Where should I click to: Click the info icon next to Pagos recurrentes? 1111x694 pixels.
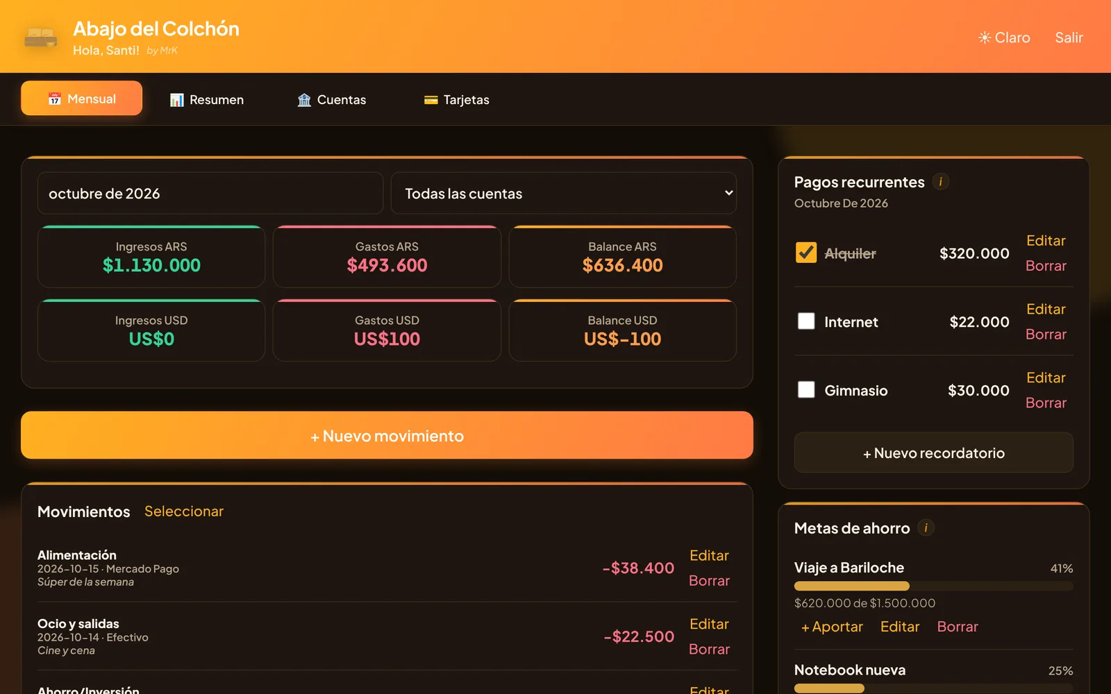940,182
